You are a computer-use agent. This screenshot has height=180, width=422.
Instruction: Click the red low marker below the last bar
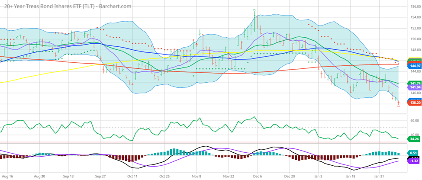point(399,106)
